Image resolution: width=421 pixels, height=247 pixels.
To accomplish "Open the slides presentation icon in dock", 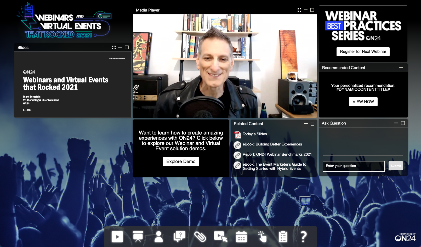I will (138, 237).
